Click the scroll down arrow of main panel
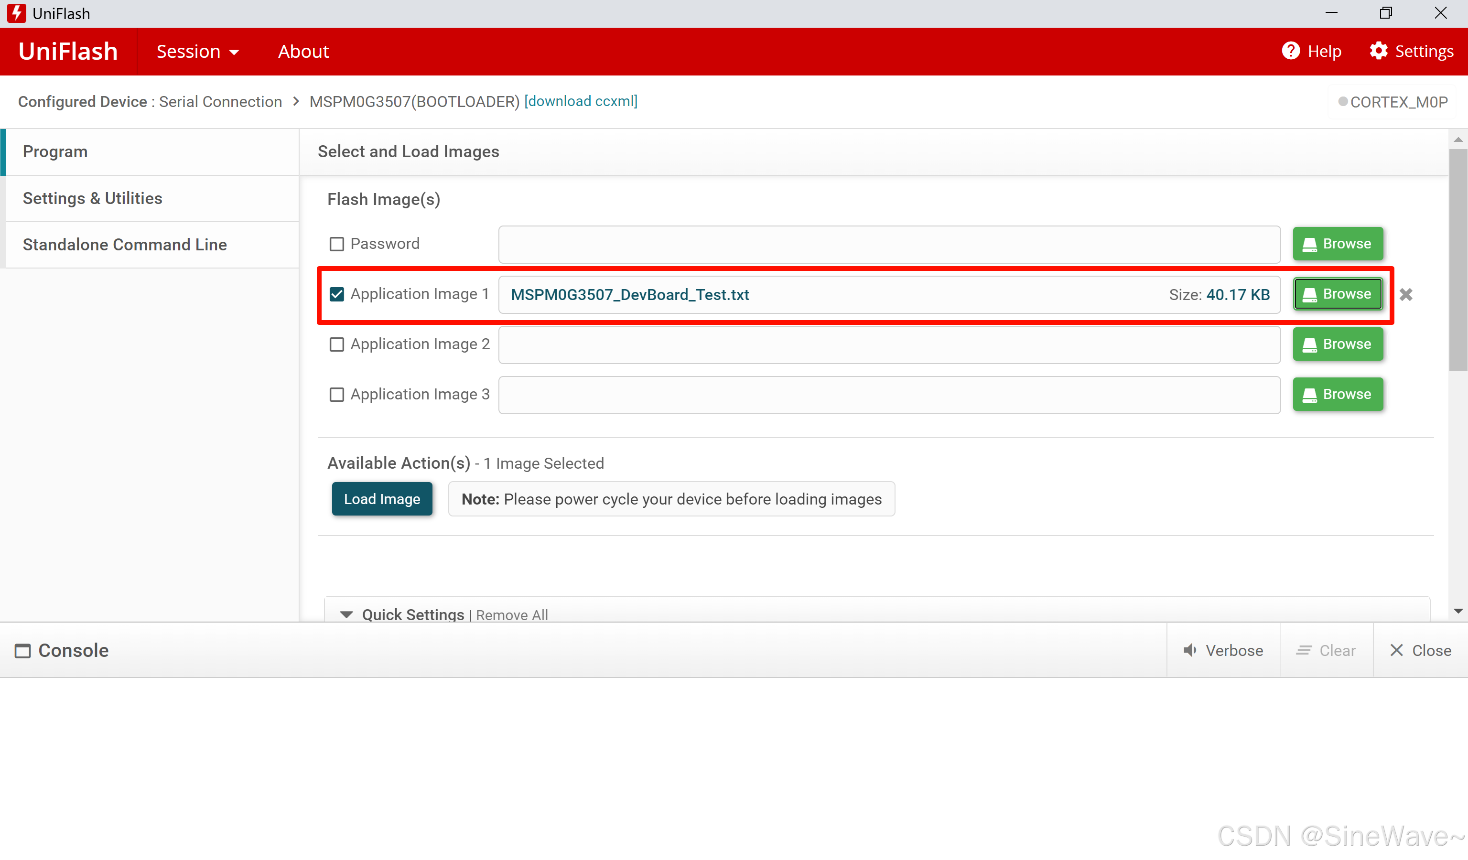This screenshot has height=860, width=1468. pos(1458,611)
